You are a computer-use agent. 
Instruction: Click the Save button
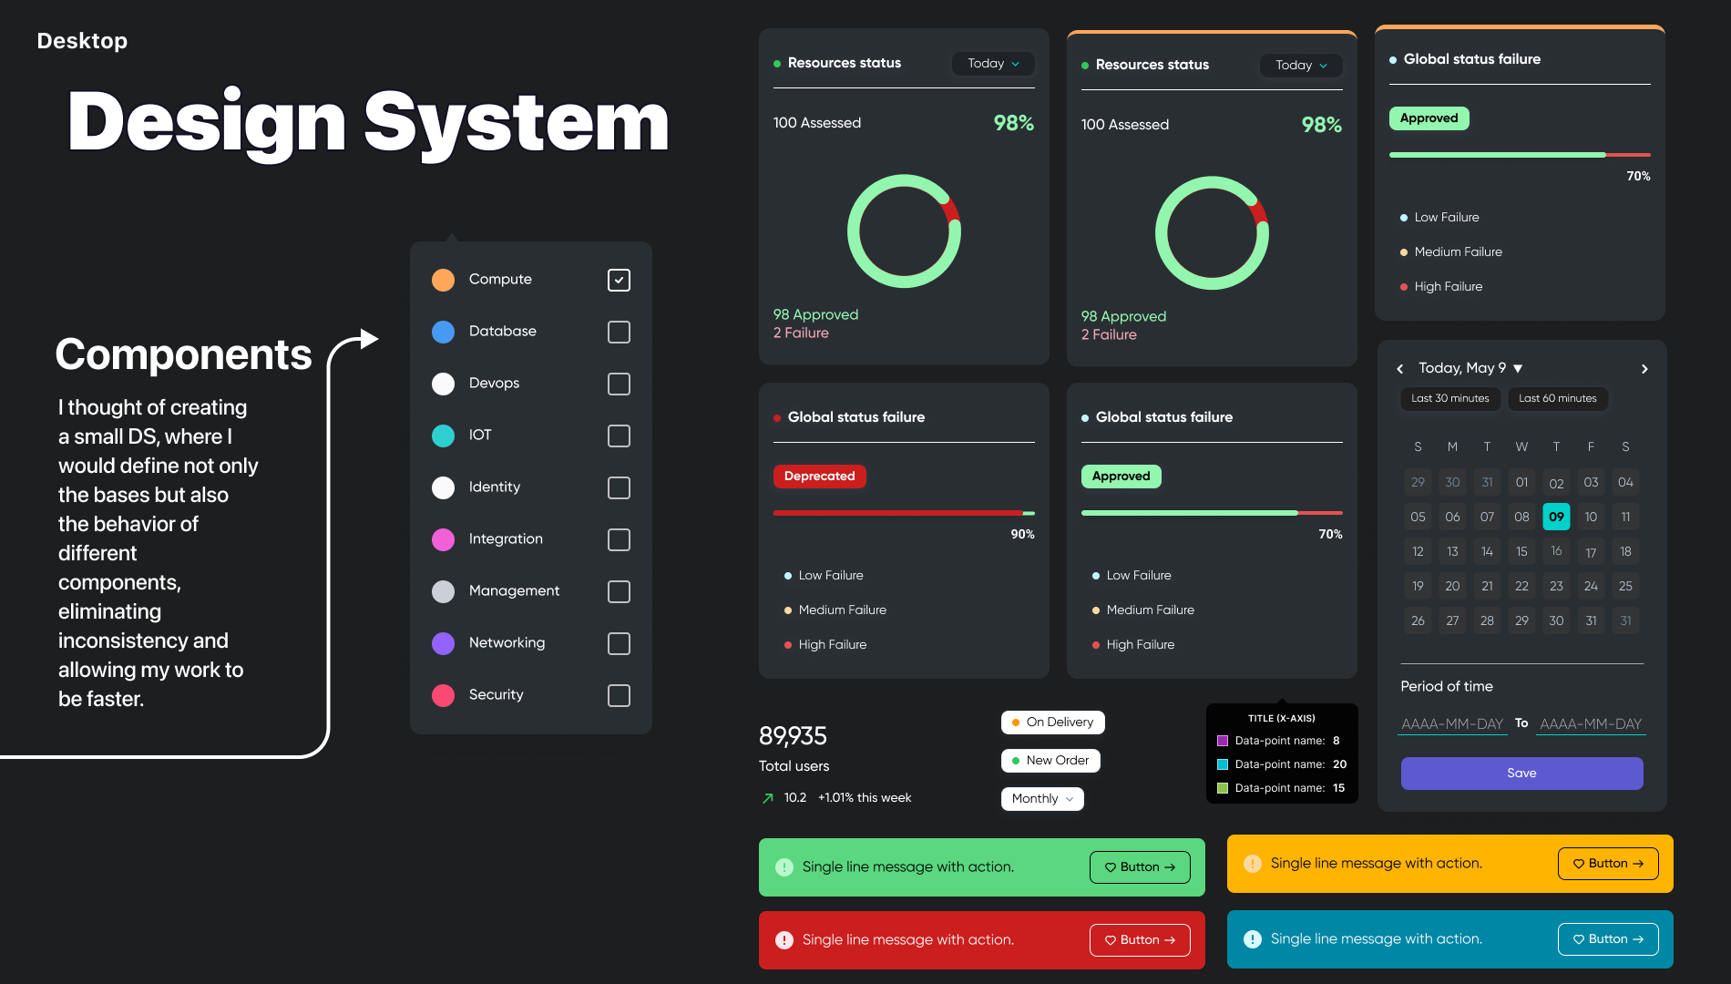pos(1521,773)
